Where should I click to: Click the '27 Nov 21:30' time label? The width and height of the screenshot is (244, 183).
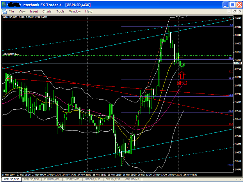click(84, 174)
